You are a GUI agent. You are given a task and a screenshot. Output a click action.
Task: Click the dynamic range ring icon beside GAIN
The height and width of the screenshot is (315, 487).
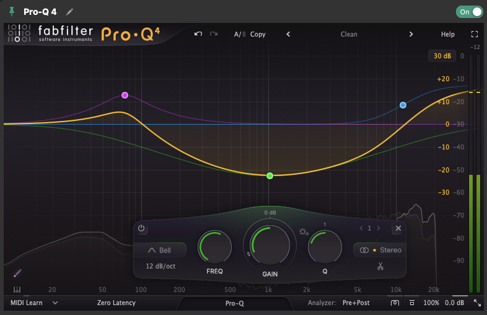point(248,254)
